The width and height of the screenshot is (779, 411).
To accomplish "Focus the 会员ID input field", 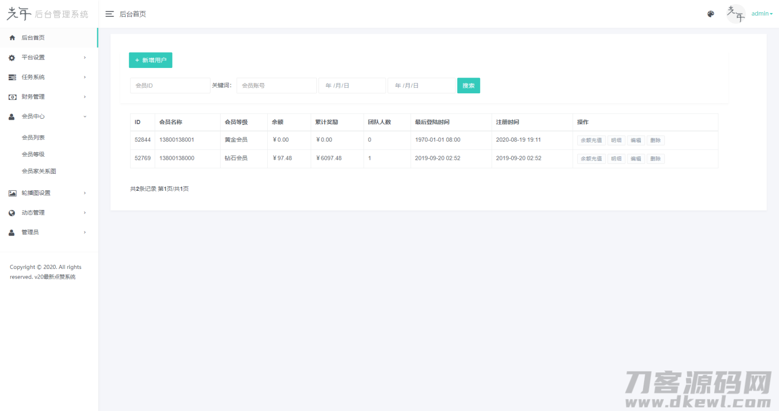I will [x=170, y=86].
